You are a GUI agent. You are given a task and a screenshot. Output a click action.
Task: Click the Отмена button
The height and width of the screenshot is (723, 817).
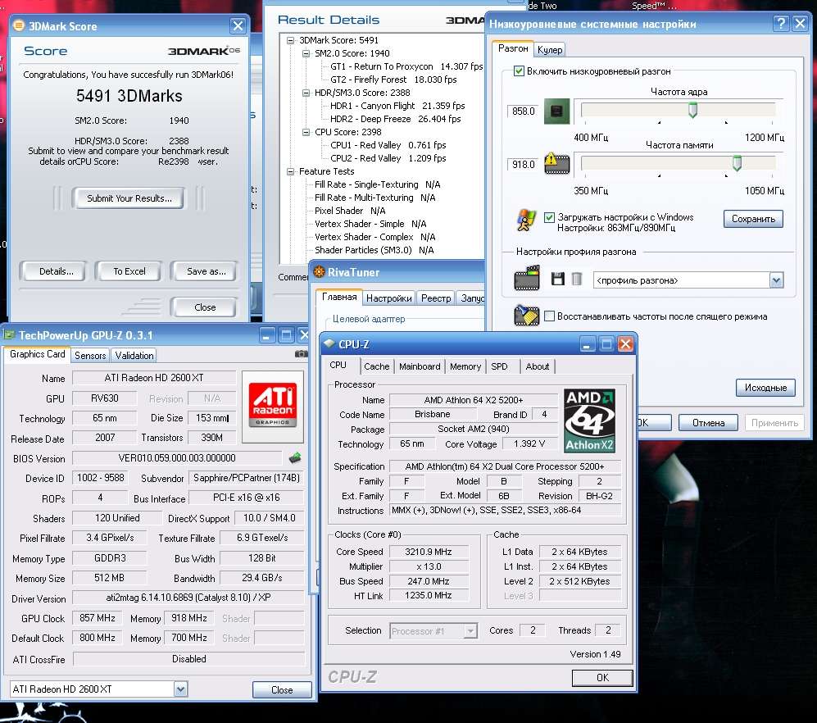point(708,423)
